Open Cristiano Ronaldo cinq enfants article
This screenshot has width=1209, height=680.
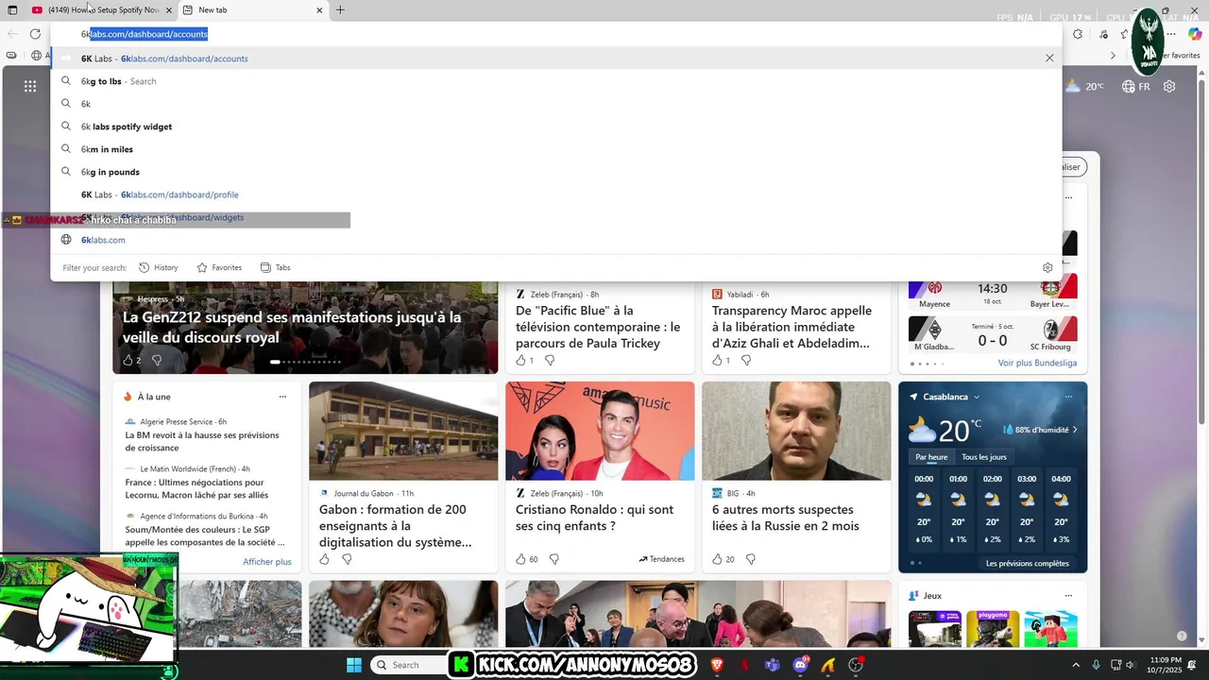pyautogui.click(x=594, y=518)
